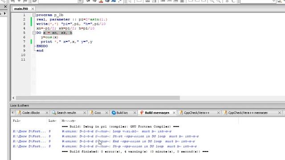Close the main.f90 tab

[x=33, y=9]
